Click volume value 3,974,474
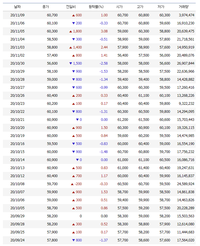This screenshot has height=246, width=200. [x=186, y=15]
